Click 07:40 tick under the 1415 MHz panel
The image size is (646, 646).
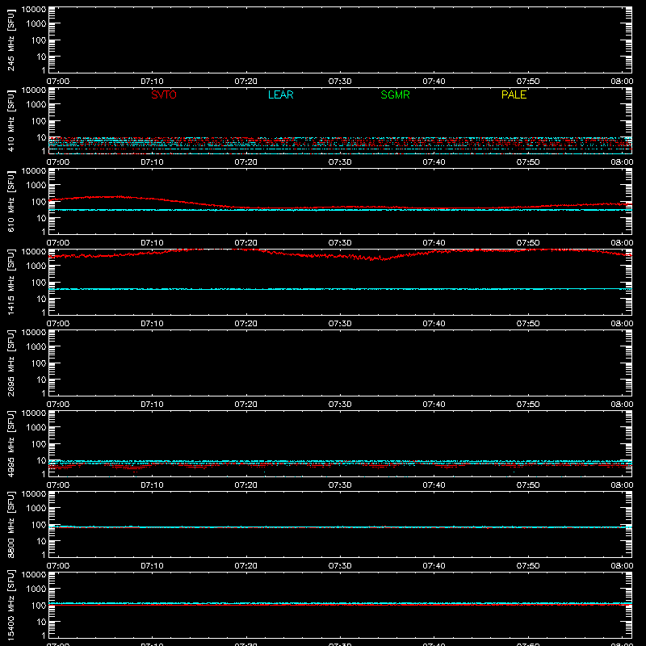click(x=434, y=324)
